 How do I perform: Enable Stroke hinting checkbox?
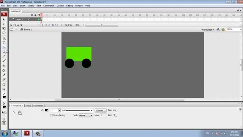click(x=52, y=115)
